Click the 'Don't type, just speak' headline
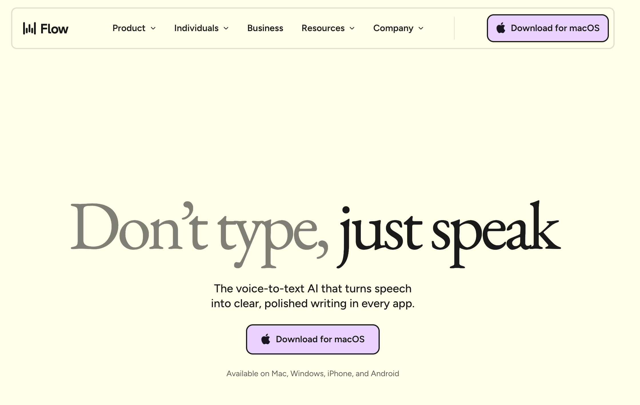Image resolution: width=640 pixels, height=405 pixels. [x=316, y=235]
